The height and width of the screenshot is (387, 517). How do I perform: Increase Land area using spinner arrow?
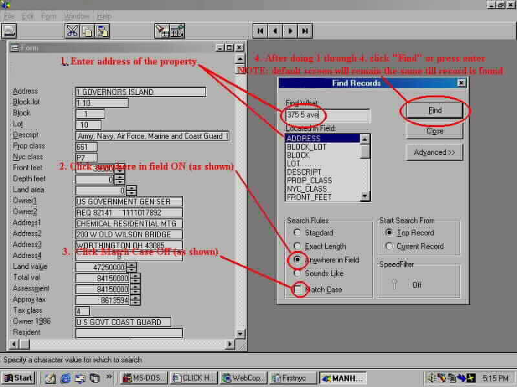coord(131,188)
